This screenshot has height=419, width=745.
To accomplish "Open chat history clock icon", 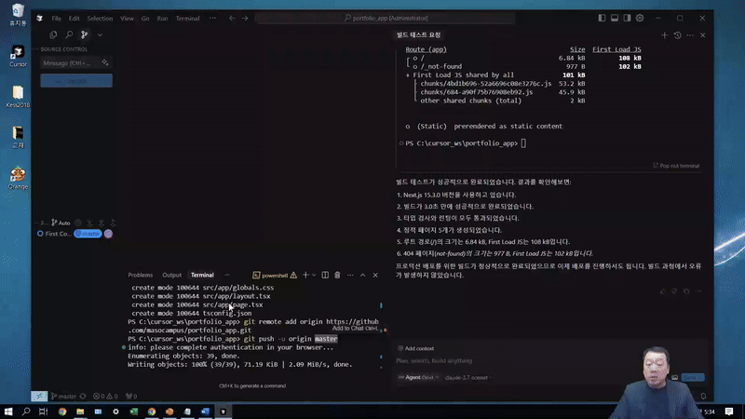I will pos(677,34).
